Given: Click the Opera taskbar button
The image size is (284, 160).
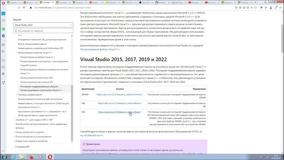Looking at the screenshot, I should click(50, 157).
